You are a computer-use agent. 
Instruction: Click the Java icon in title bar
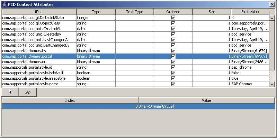(x=4, y=4)
